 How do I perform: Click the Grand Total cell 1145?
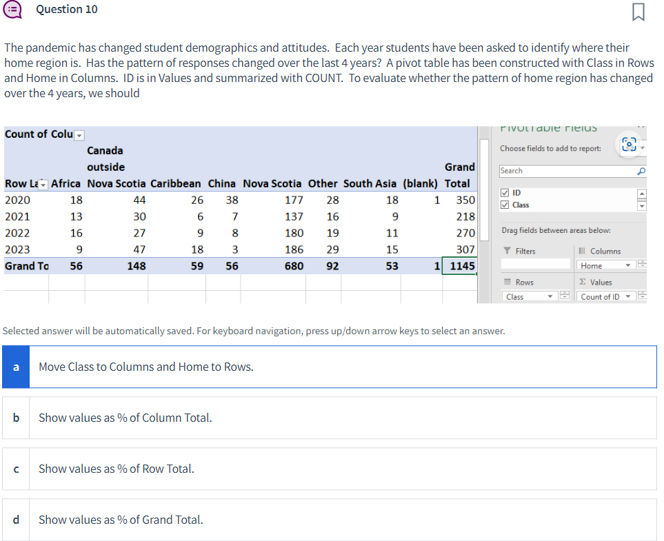[459, 266]
